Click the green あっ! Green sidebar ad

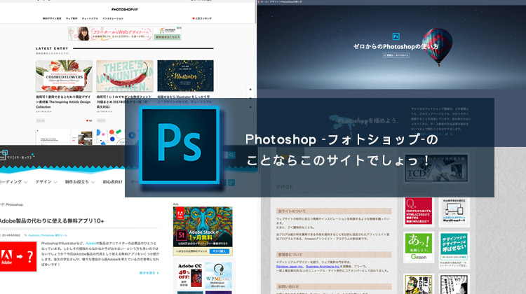click(x=418, y=247)
